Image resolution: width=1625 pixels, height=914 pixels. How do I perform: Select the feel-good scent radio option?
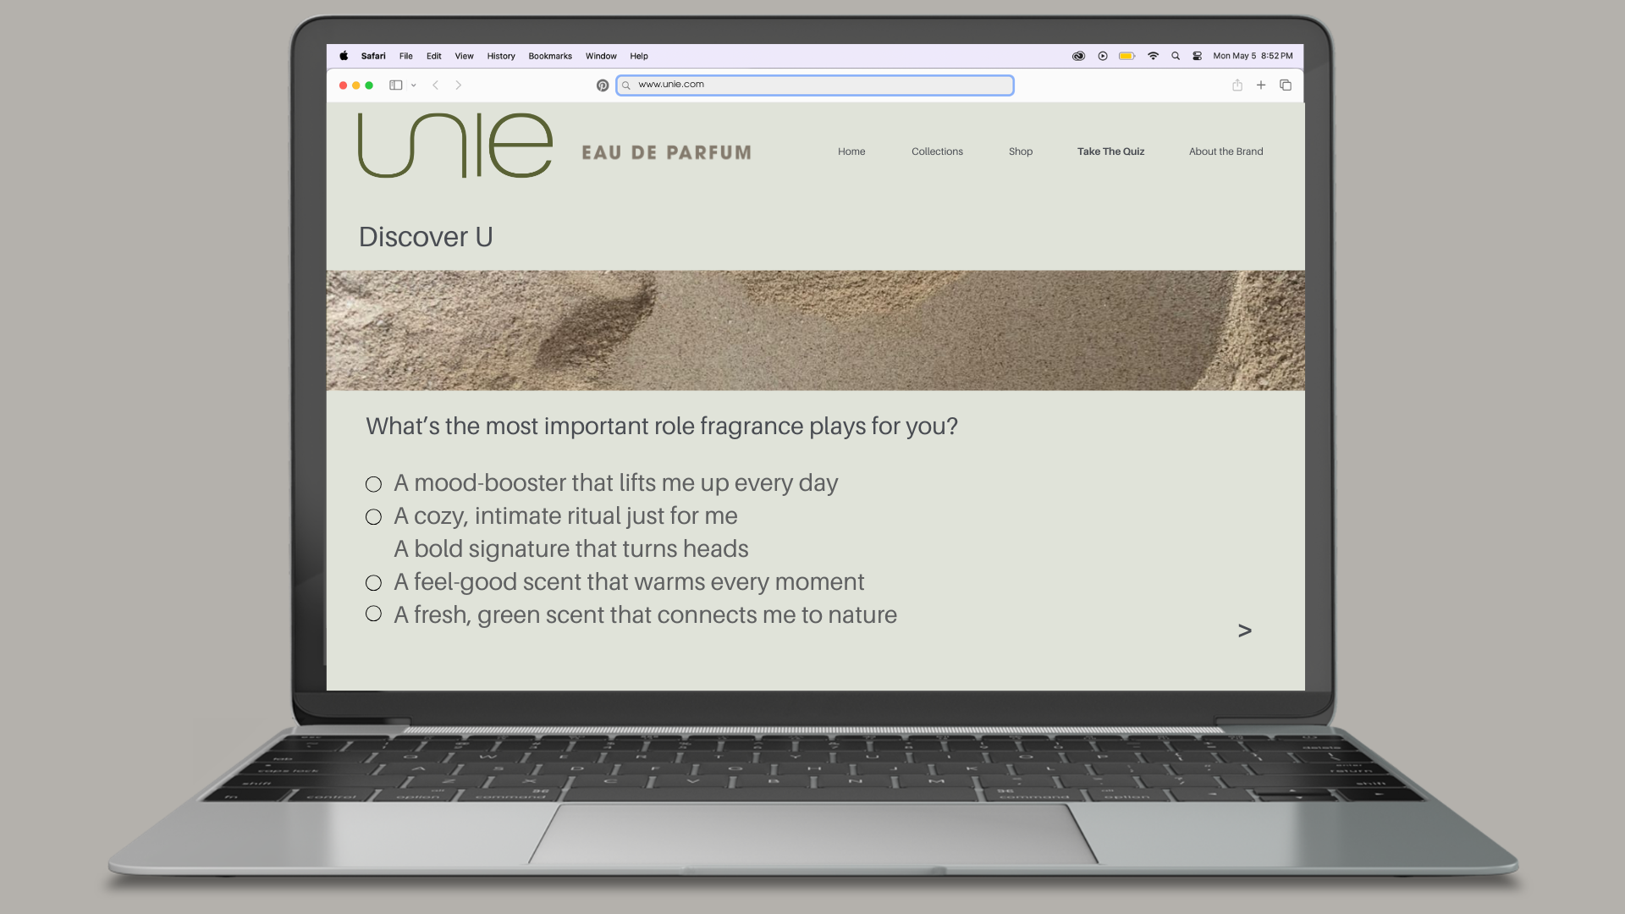pos(373,582)
